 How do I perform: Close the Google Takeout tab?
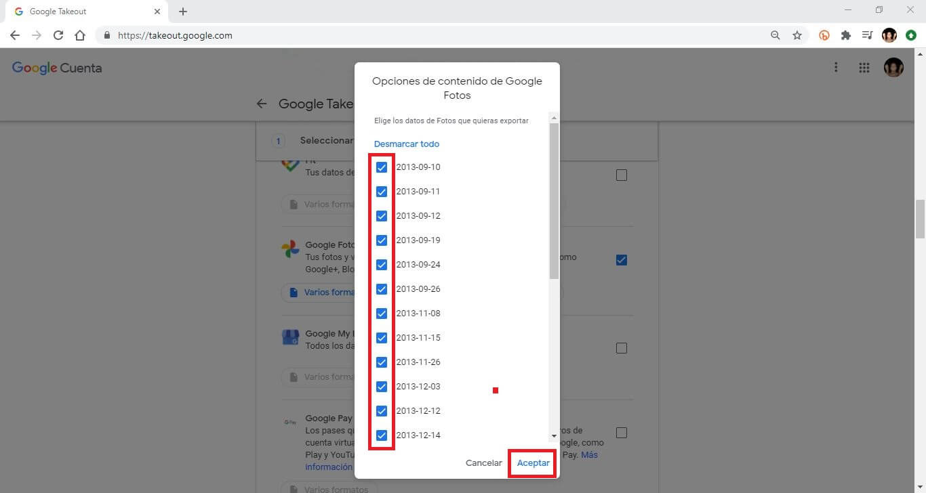[x=157, y=12]
